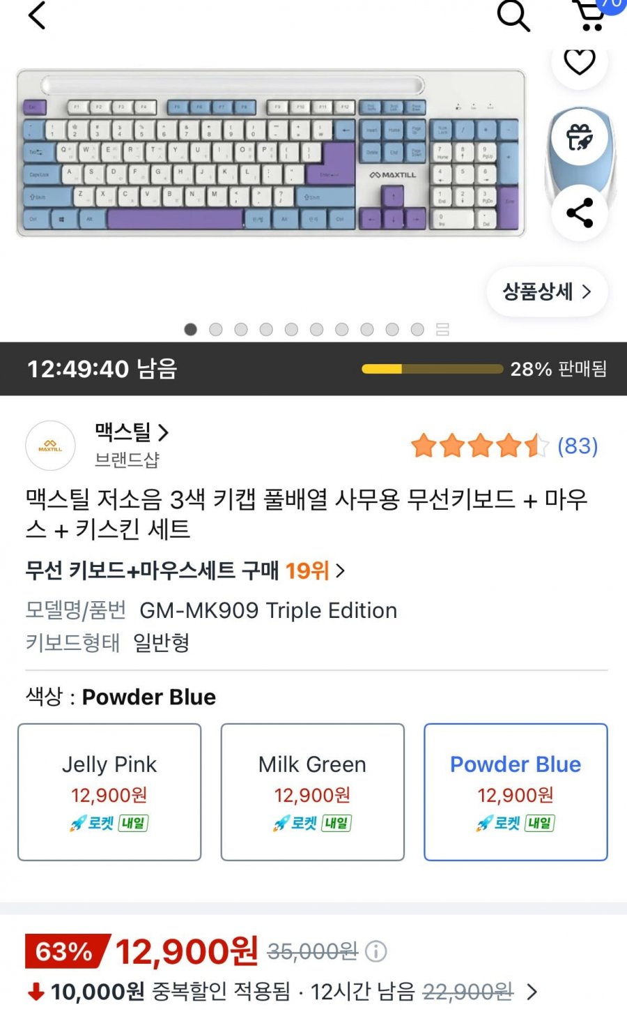Open 상품상세 product details button
Image resolution: width=627 pixels, height=1021 pixels.
tap(547, 292)
